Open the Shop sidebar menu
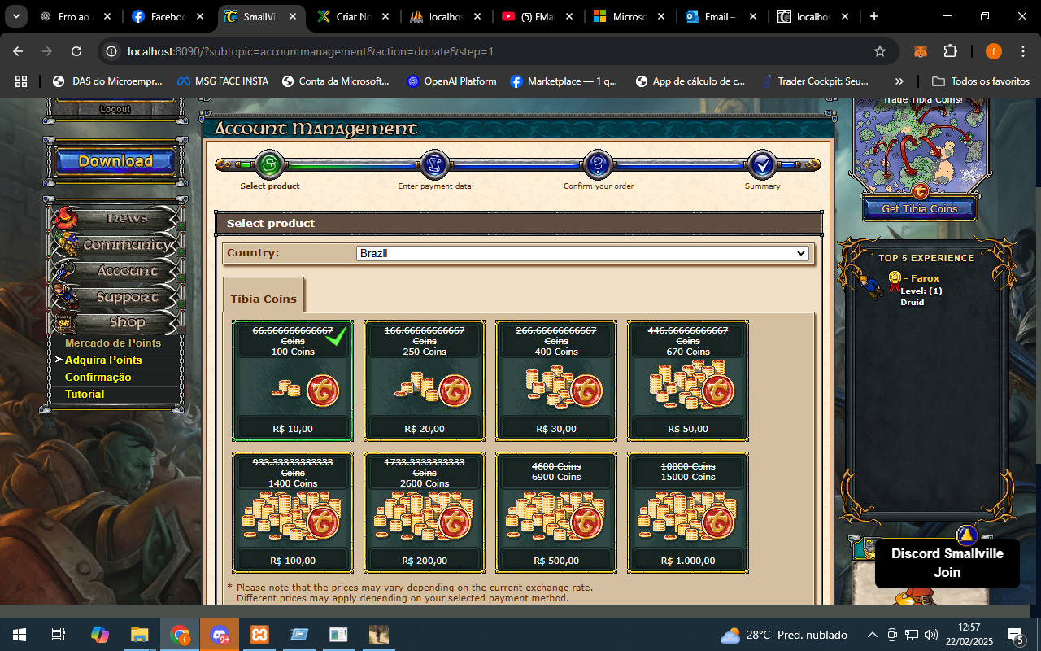Image resolution: width=1041 pixels, height=651 pixels. [116, 323]
